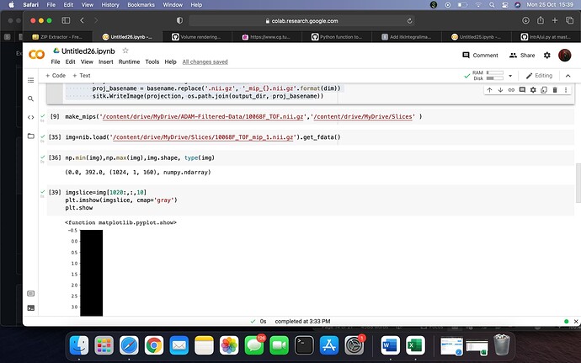Open the All changes saved revision link
This screenshot has height=363, width=581.
205,62
